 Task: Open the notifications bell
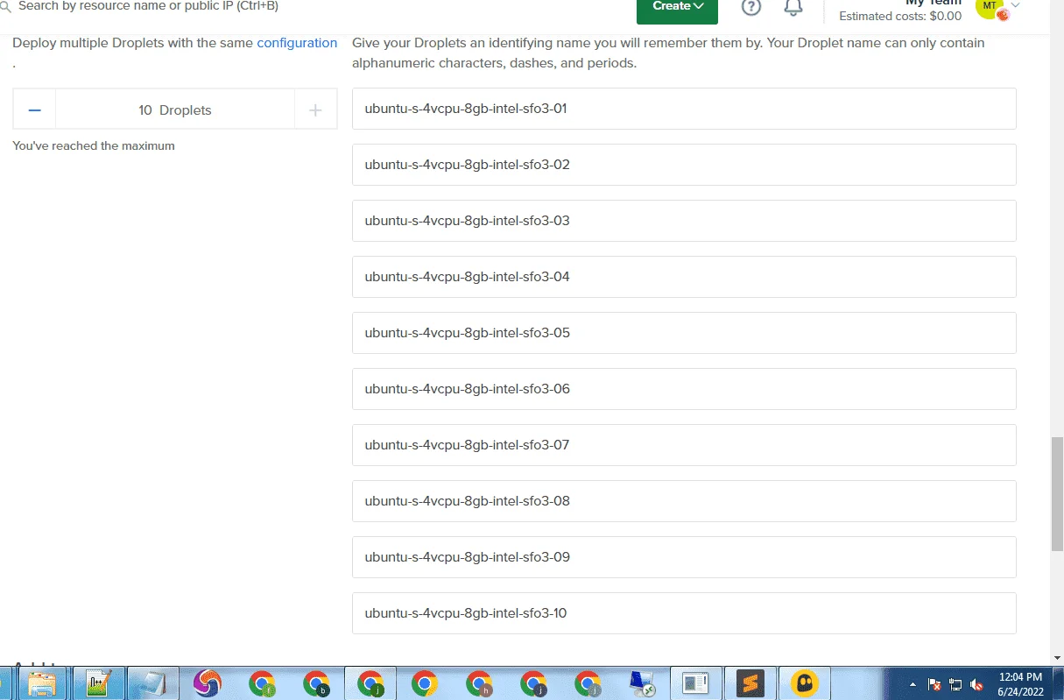[793, 7]
